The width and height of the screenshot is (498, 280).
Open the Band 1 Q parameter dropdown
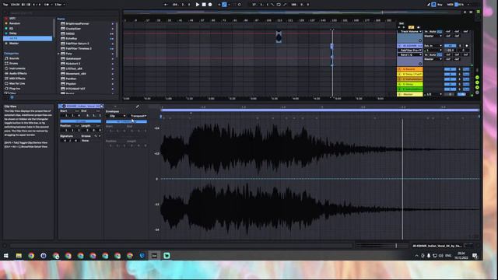point(410,54)
